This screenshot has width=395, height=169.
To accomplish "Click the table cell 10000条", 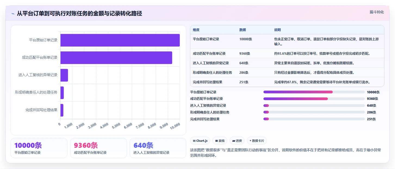I will pyautogui.click(x=246, y=39).
